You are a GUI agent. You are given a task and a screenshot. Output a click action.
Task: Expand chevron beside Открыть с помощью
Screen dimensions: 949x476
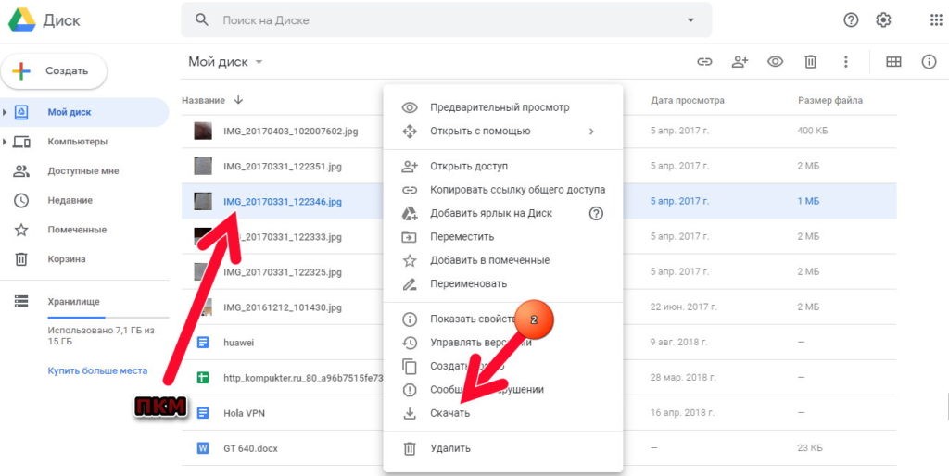coord(591,132)
